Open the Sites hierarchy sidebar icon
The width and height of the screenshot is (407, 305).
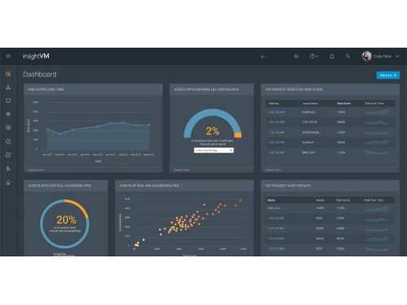[8, 87]
